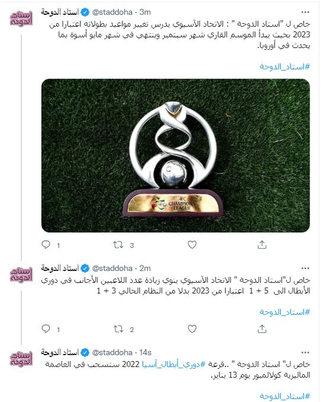The width and height of the screenshot is (324, 402).
Task: Share the second tweet posted 2m ago
Action: click(x=262, y=328)
